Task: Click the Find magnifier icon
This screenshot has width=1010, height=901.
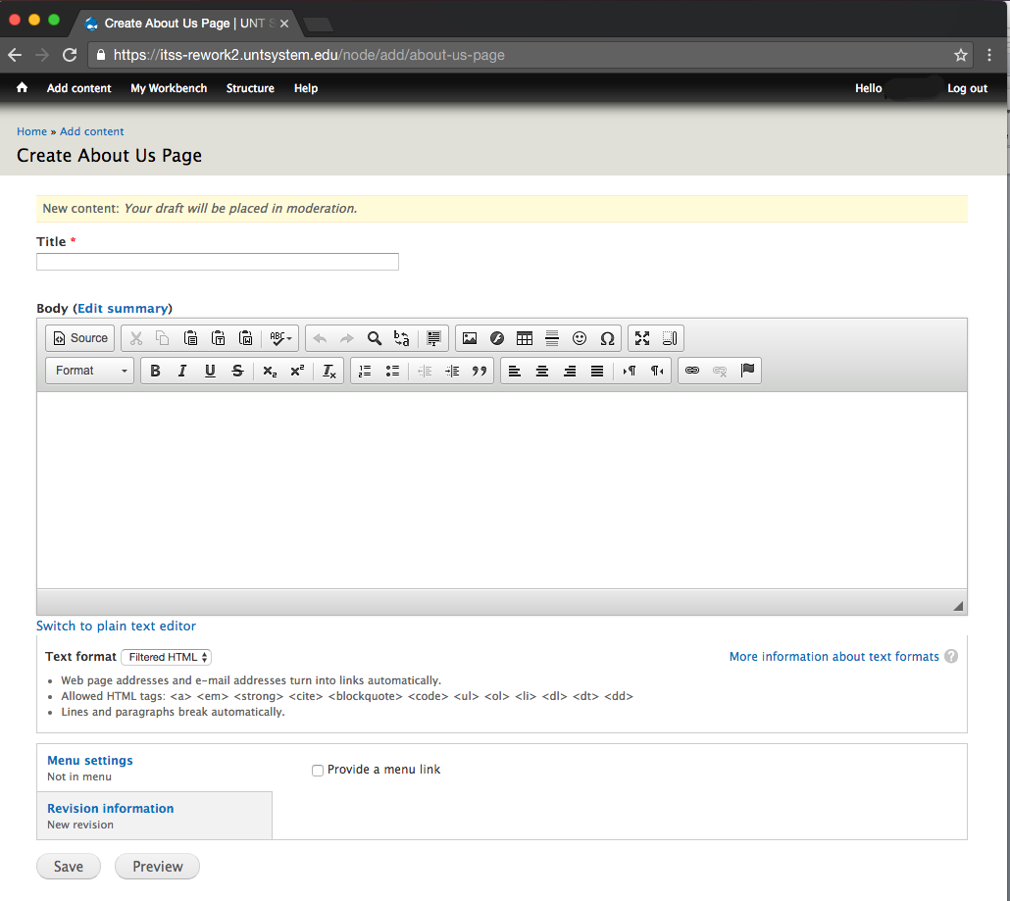Action: 375,338
